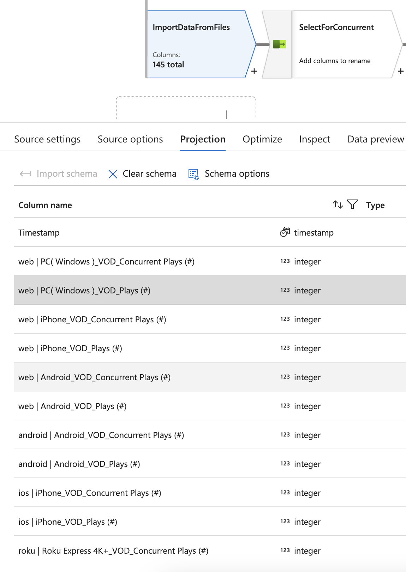
Task: Select 'web | PC( Windows )_VOD_Plays (#)' row
Action: tap(210, 290)
